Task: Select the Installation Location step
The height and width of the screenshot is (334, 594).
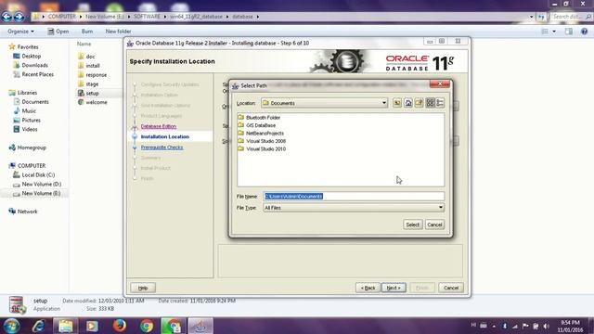Action: (165, 136)
